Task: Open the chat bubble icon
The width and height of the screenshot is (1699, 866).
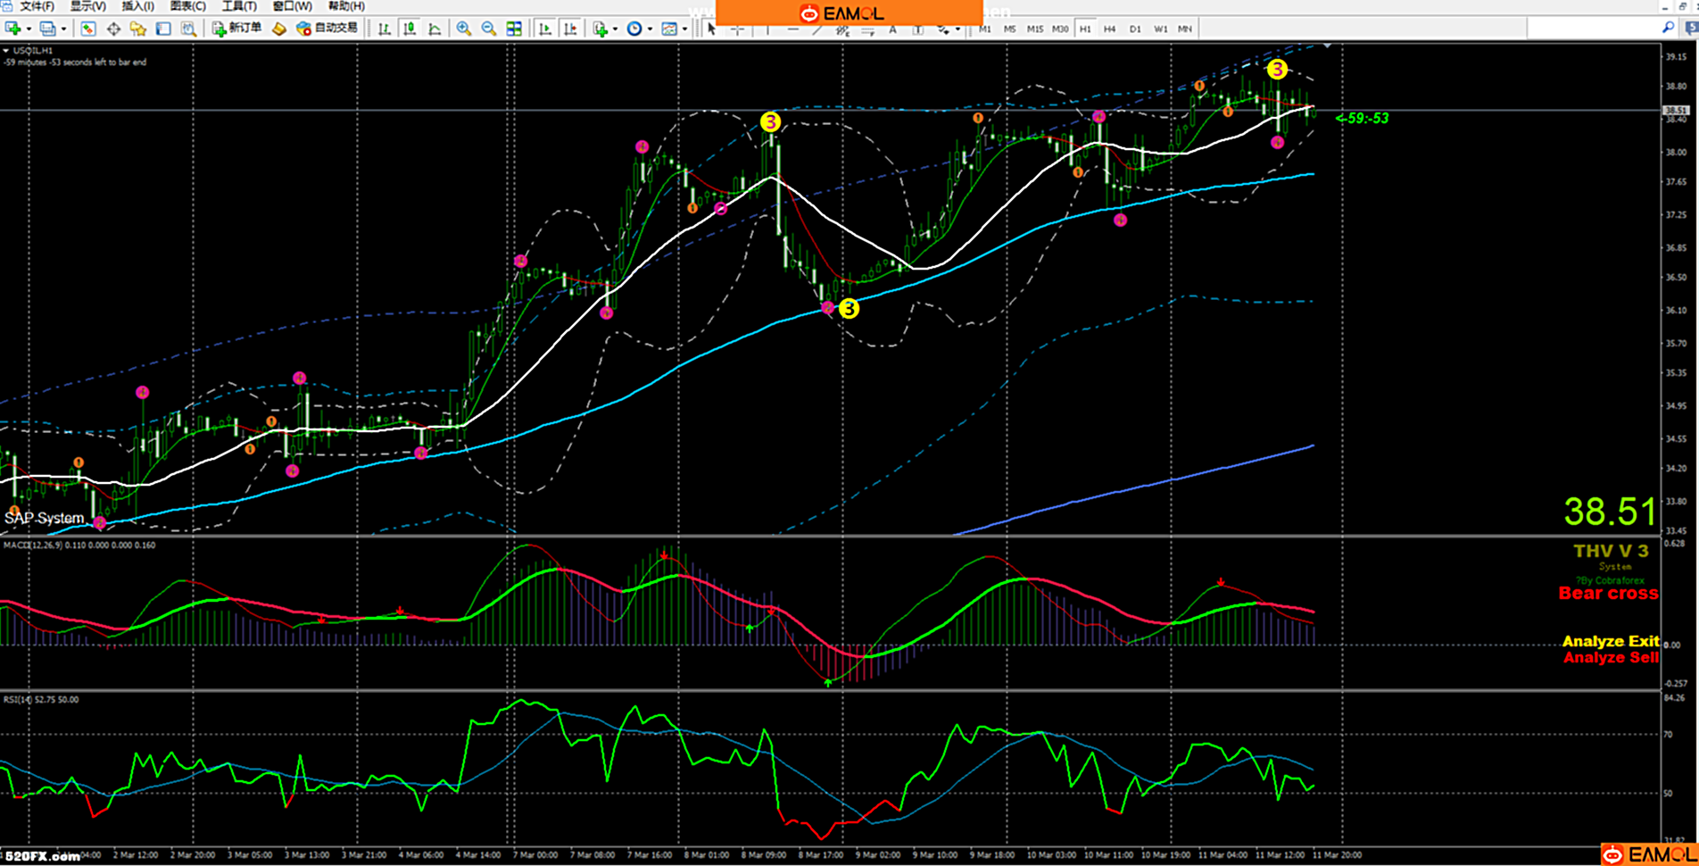Action: click(x=1691, y=29)
